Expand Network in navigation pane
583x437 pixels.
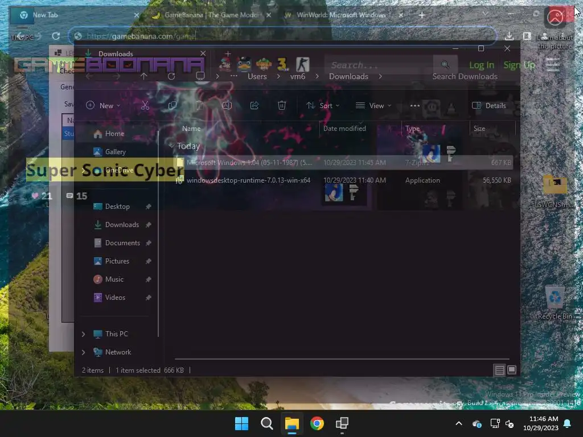(x=83, y=352)
